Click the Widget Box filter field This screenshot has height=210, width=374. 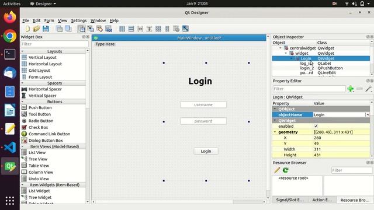pos(54,44)
